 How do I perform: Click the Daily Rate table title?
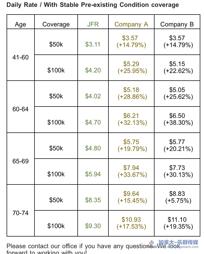pos(92,5)
